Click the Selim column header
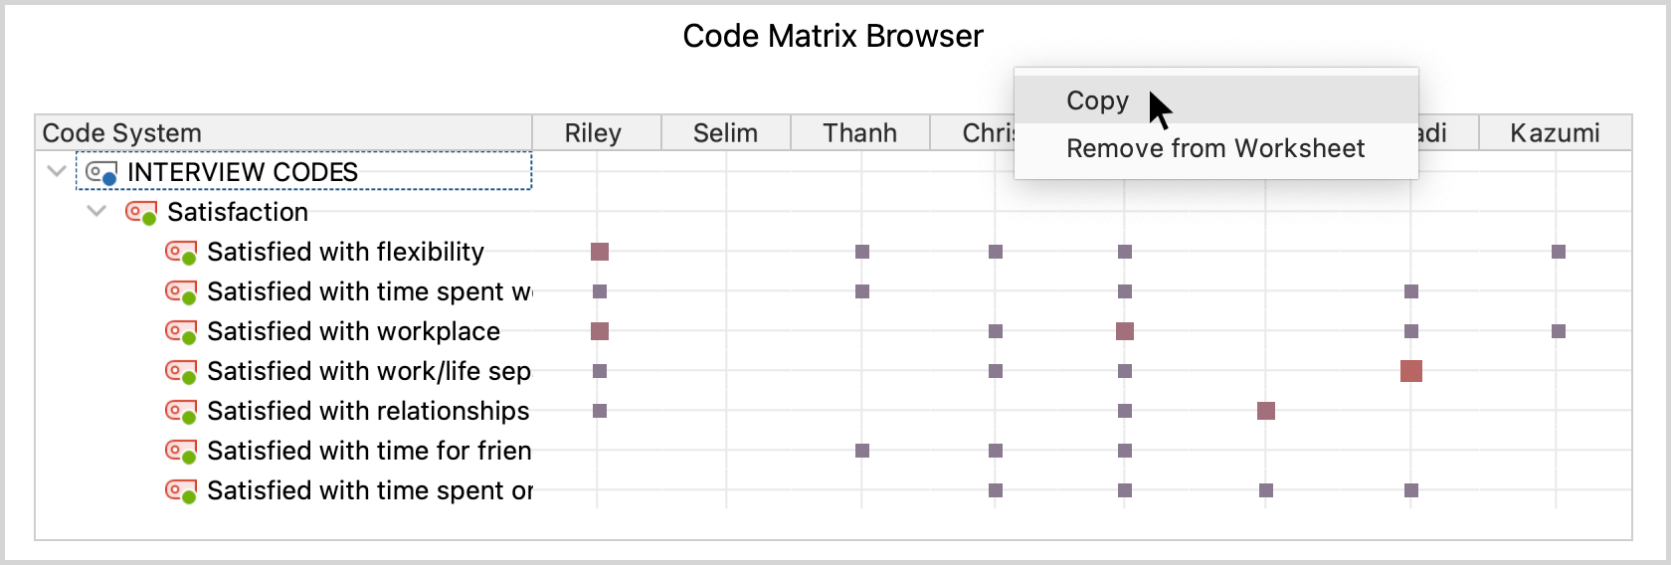 pyautogui.click(x=725, y=133)
